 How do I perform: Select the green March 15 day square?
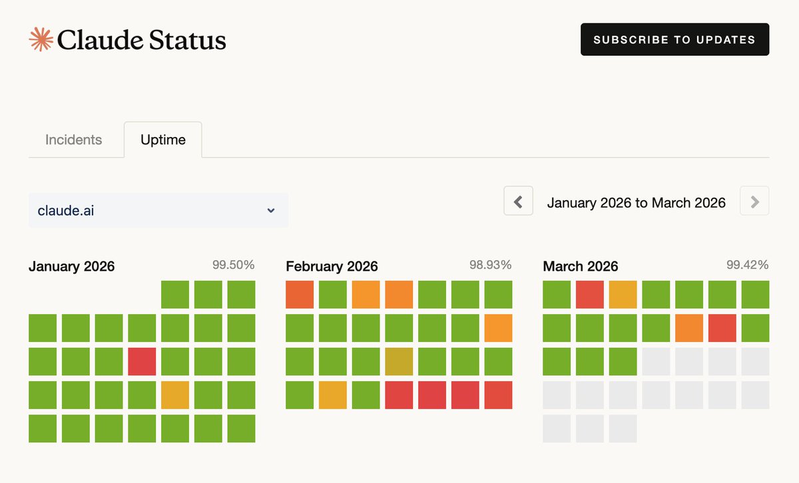pyautogui.click(x=557, y=361)
